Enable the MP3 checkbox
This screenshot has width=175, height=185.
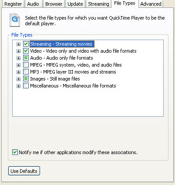coord(26,72)
